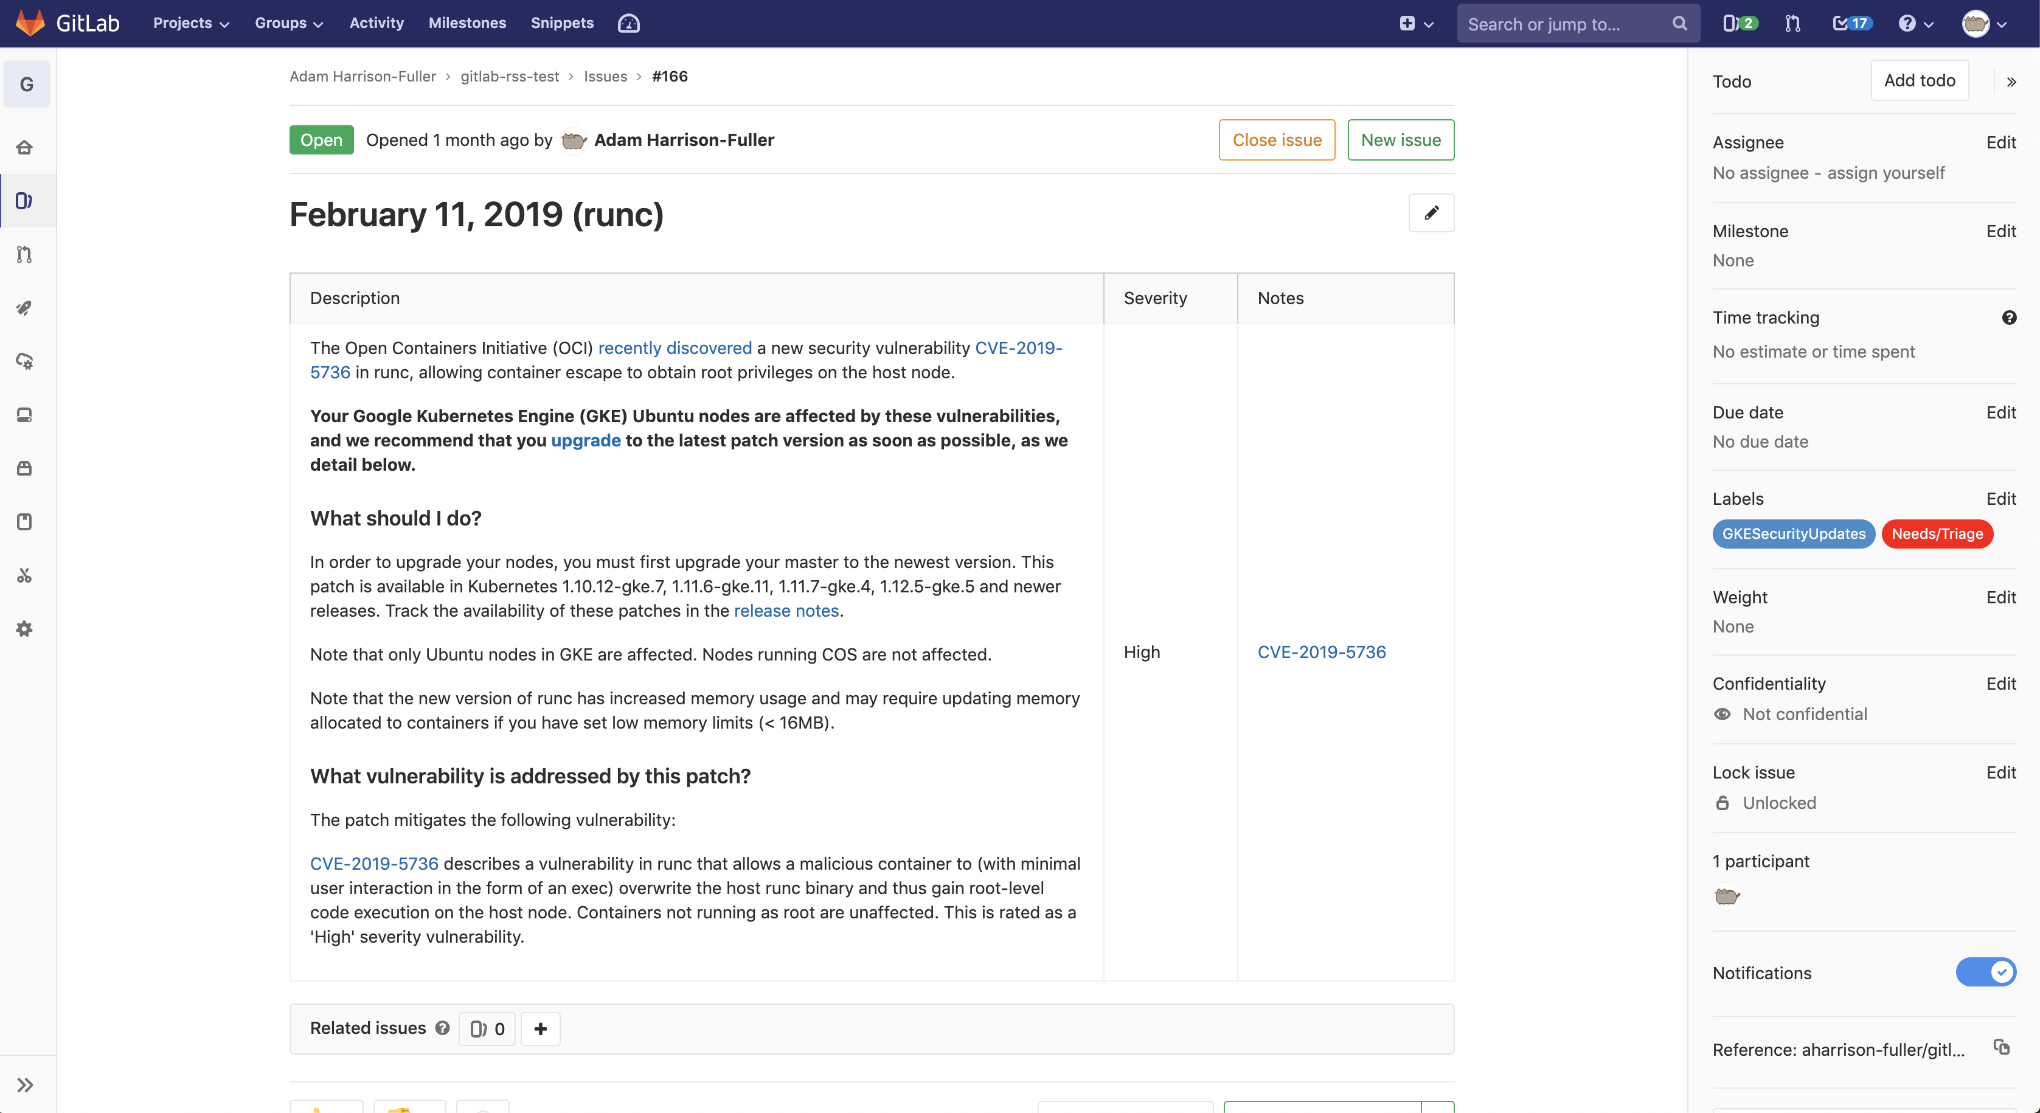Go to Activity in top navigation
Screen dimensions: 2040x1113
point(376,23)
